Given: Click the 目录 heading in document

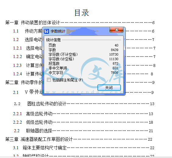Looking at the screenshot, I should [x=82, y=13].
